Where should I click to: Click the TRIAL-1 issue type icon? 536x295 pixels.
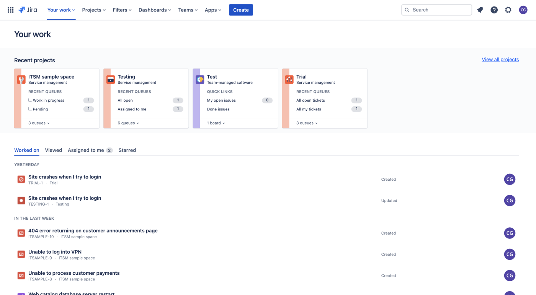(21, 179)
